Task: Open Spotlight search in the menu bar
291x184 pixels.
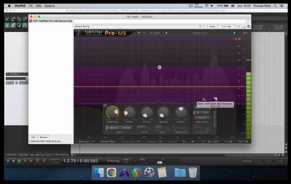Action: pos(275,6)
